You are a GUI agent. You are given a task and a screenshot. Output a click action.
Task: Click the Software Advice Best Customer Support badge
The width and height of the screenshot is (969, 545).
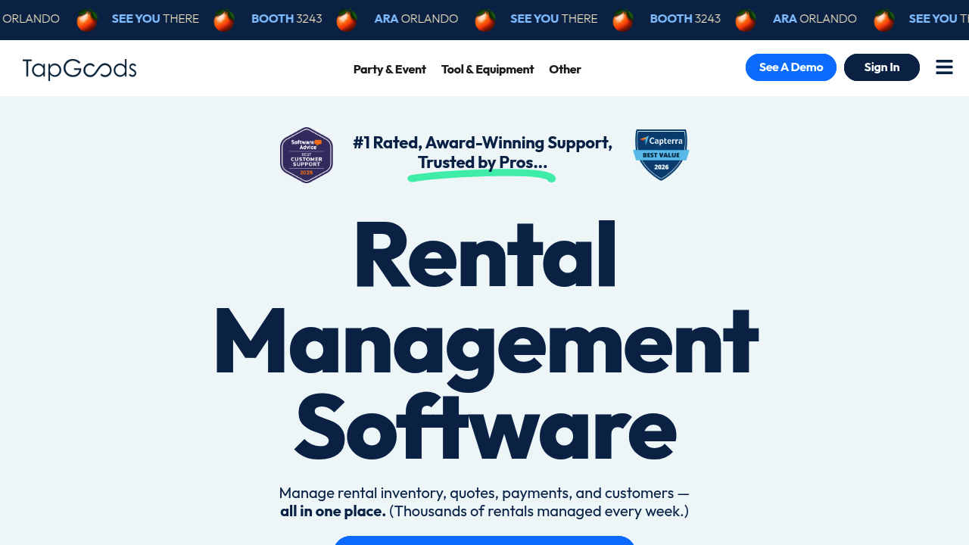click(307, 154)
